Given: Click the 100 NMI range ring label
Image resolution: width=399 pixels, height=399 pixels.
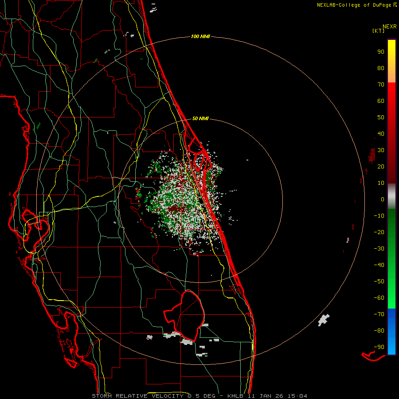Looking at the screenshot, I should (200, 37).
